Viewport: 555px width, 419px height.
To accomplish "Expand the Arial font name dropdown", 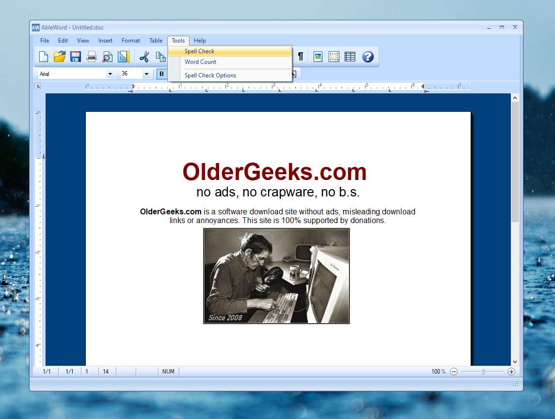I will (110, 74).
